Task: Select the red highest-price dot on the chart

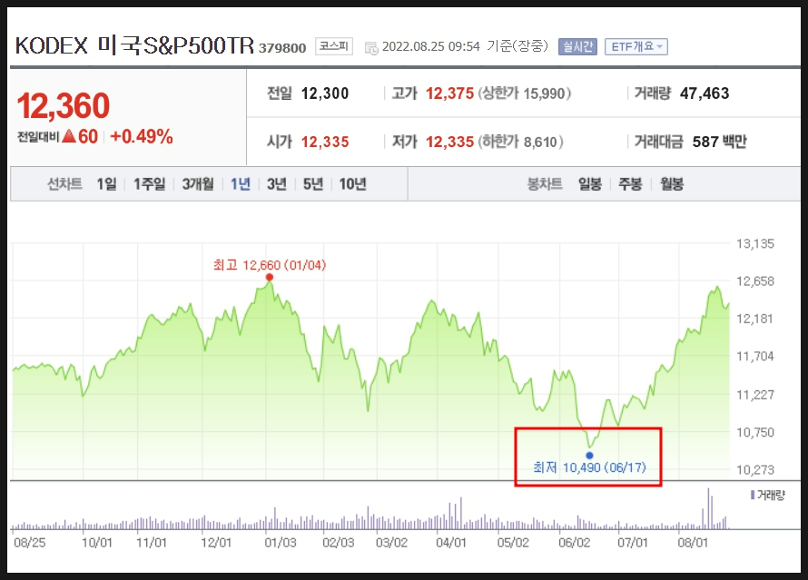Action: pos(269,277)
